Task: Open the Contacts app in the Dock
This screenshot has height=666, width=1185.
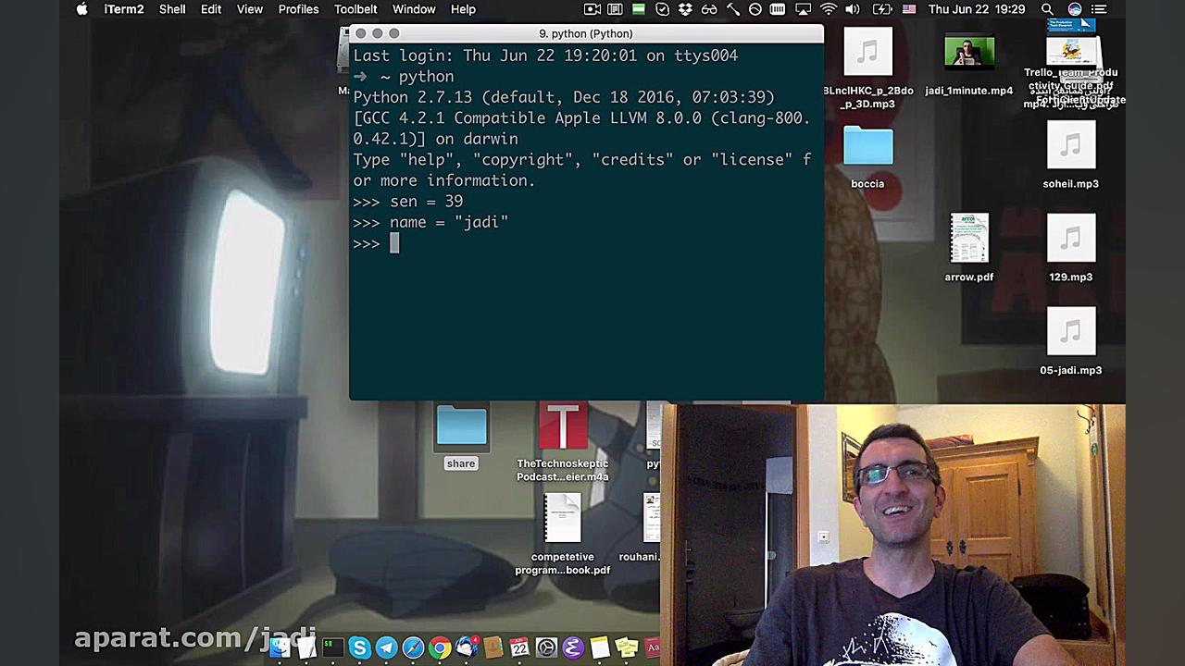Action: (x=493, y=647)
